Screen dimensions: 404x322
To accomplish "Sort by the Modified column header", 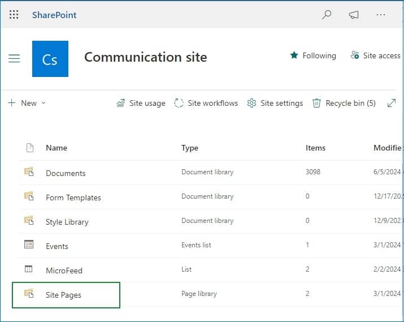I will (x=388, y=148).
